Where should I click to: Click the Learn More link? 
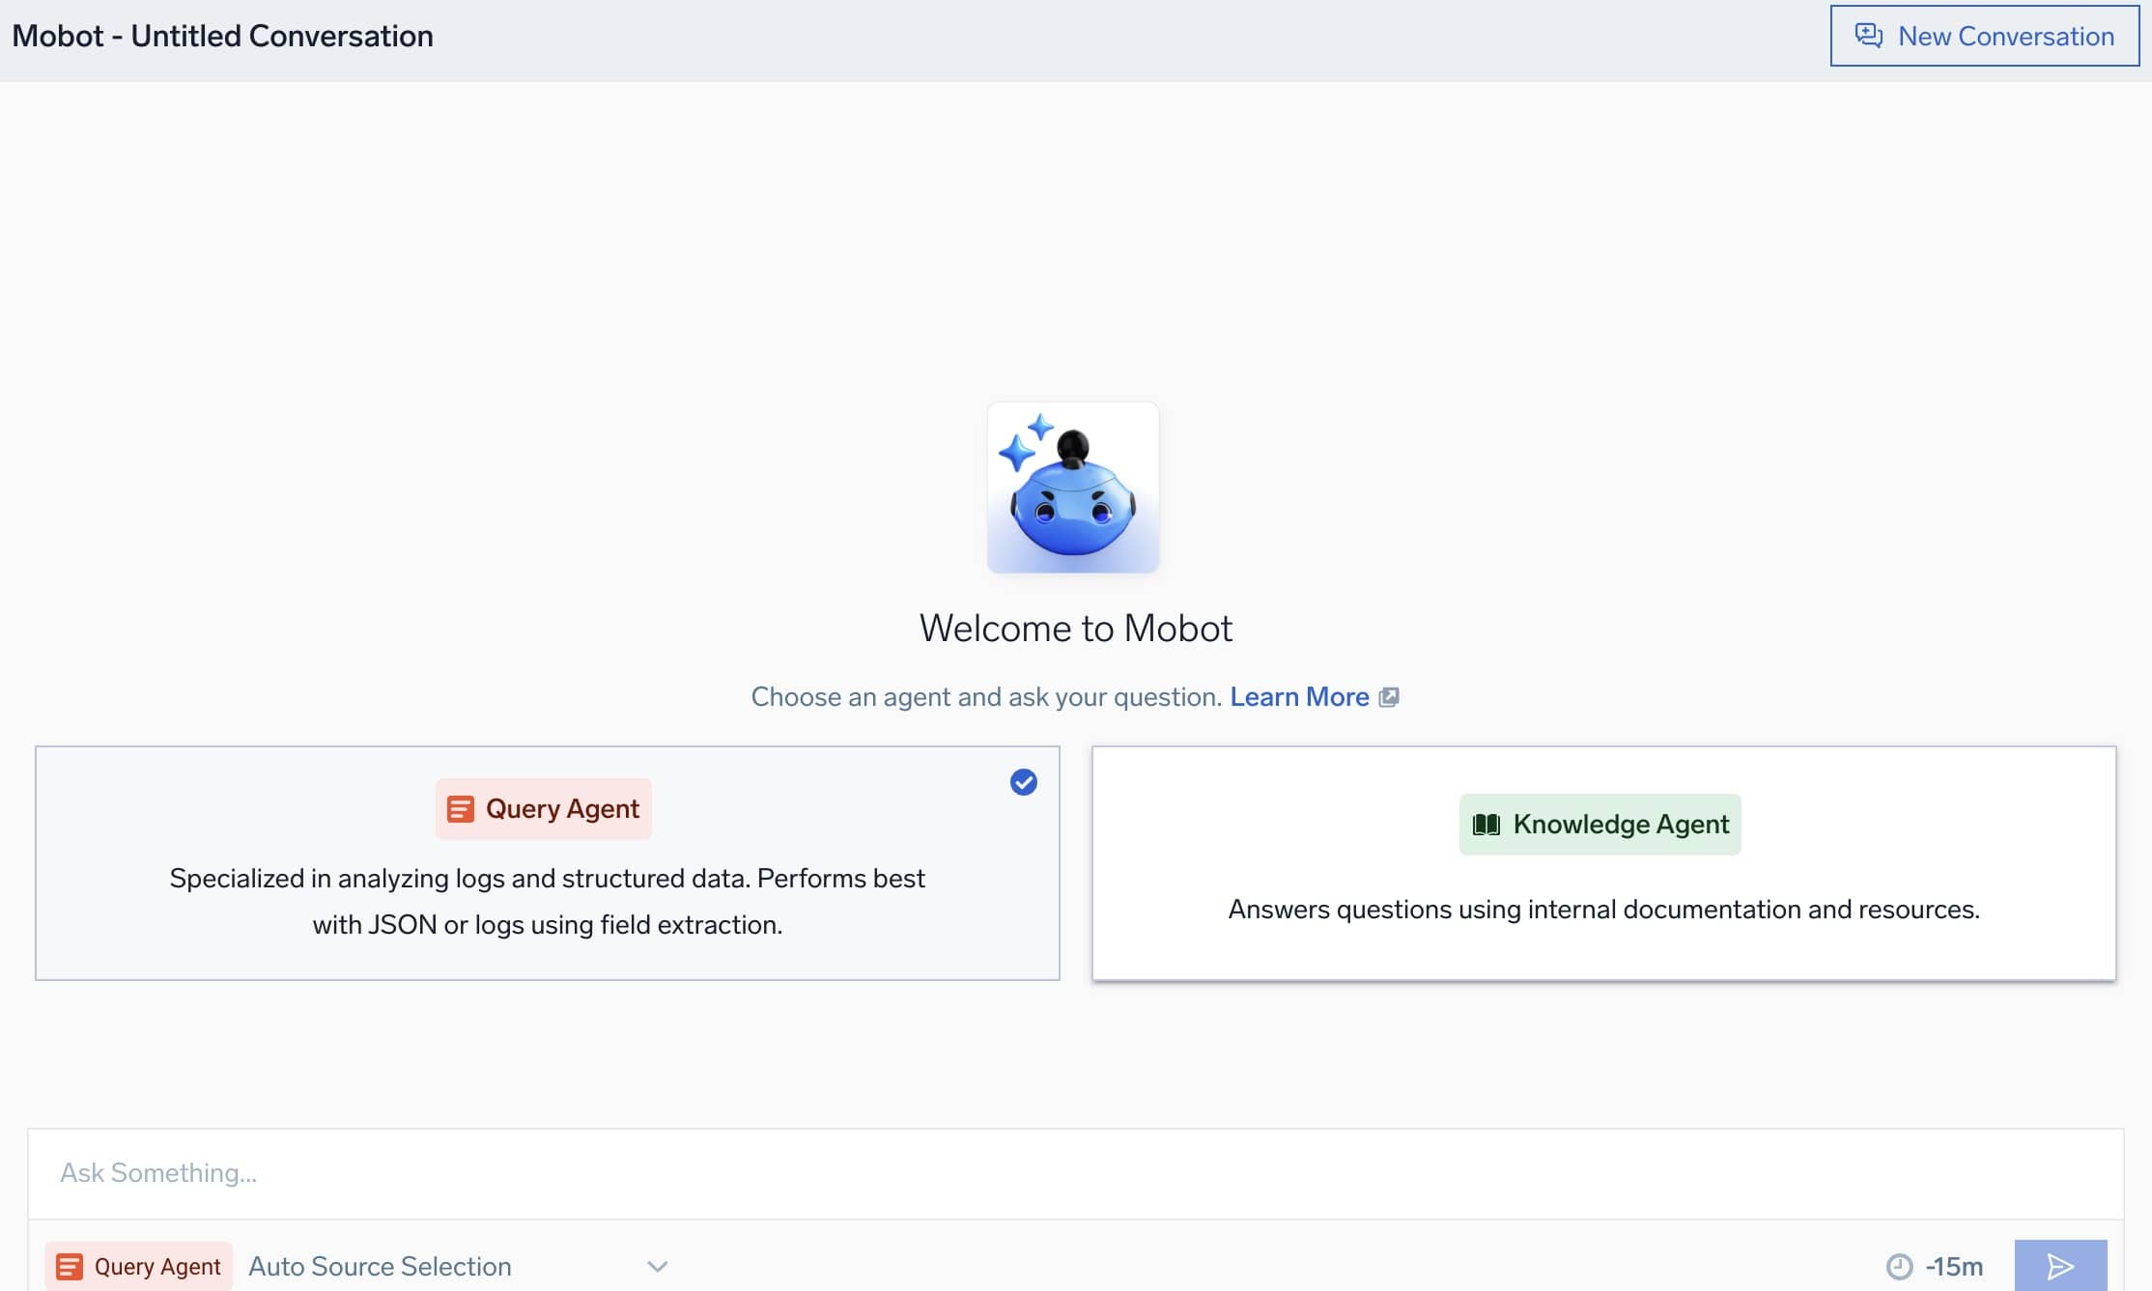coord(1298,696)
